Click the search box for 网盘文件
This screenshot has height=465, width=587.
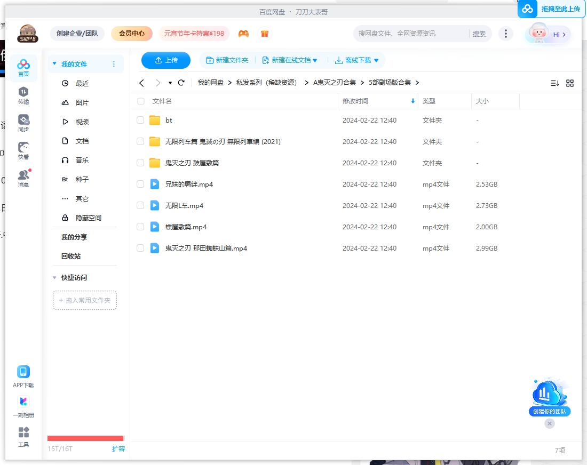pyautogui.click(x=411, y=34)
